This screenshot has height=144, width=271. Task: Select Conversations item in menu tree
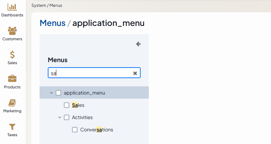point(97,130)
